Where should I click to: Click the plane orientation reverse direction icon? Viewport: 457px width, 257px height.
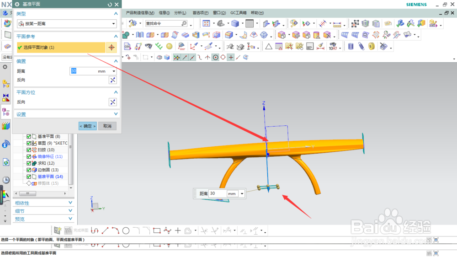pyautogui.click(x=113, y=102)
